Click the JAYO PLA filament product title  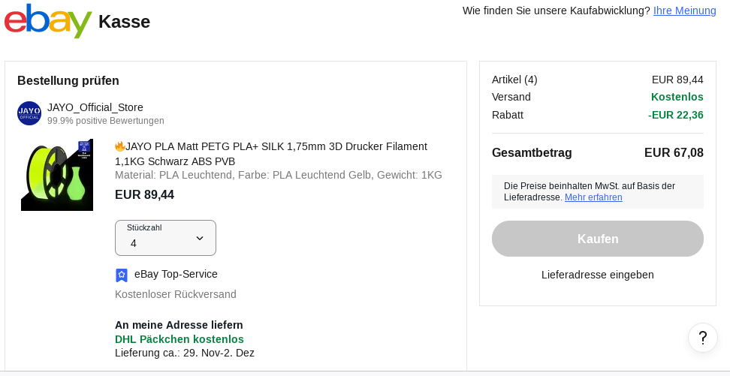270,153
